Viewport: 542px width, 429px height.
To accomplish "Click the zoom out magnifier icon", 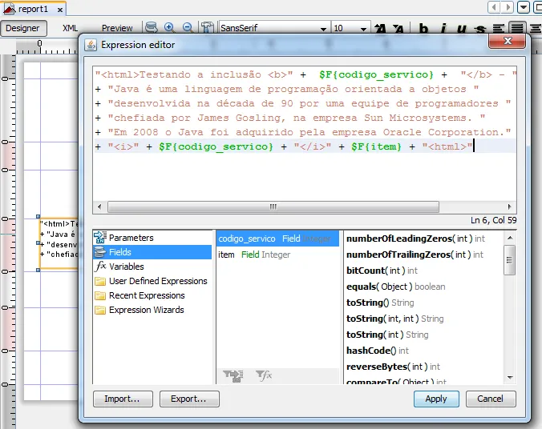I will (x=187, y=28).
